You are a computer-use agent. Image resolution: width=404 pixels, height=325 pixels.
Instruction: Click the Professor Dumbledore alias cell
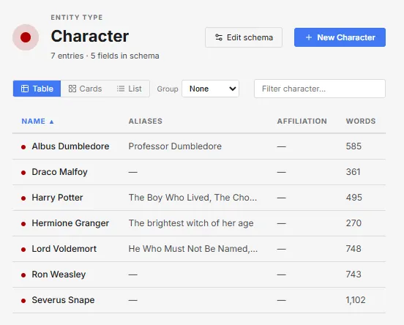pos(175,146)
